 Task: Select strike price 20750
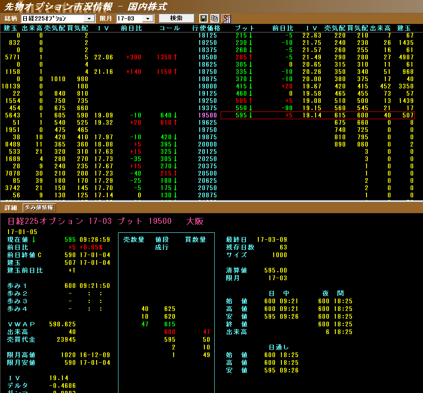(x=207, y=188)
